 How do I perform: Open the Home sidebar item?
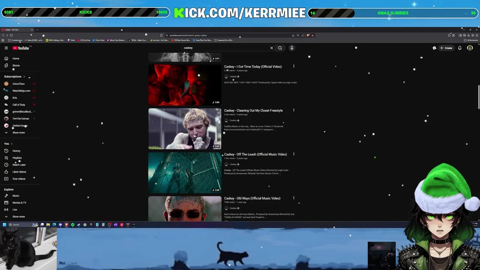pos(20,58)
